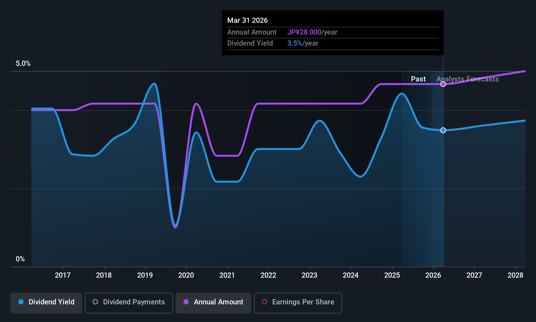The width and height of the screenshot is (536, 322).
Task: Click the teal Dividend Payments legend circle
Action: (95, 302)
